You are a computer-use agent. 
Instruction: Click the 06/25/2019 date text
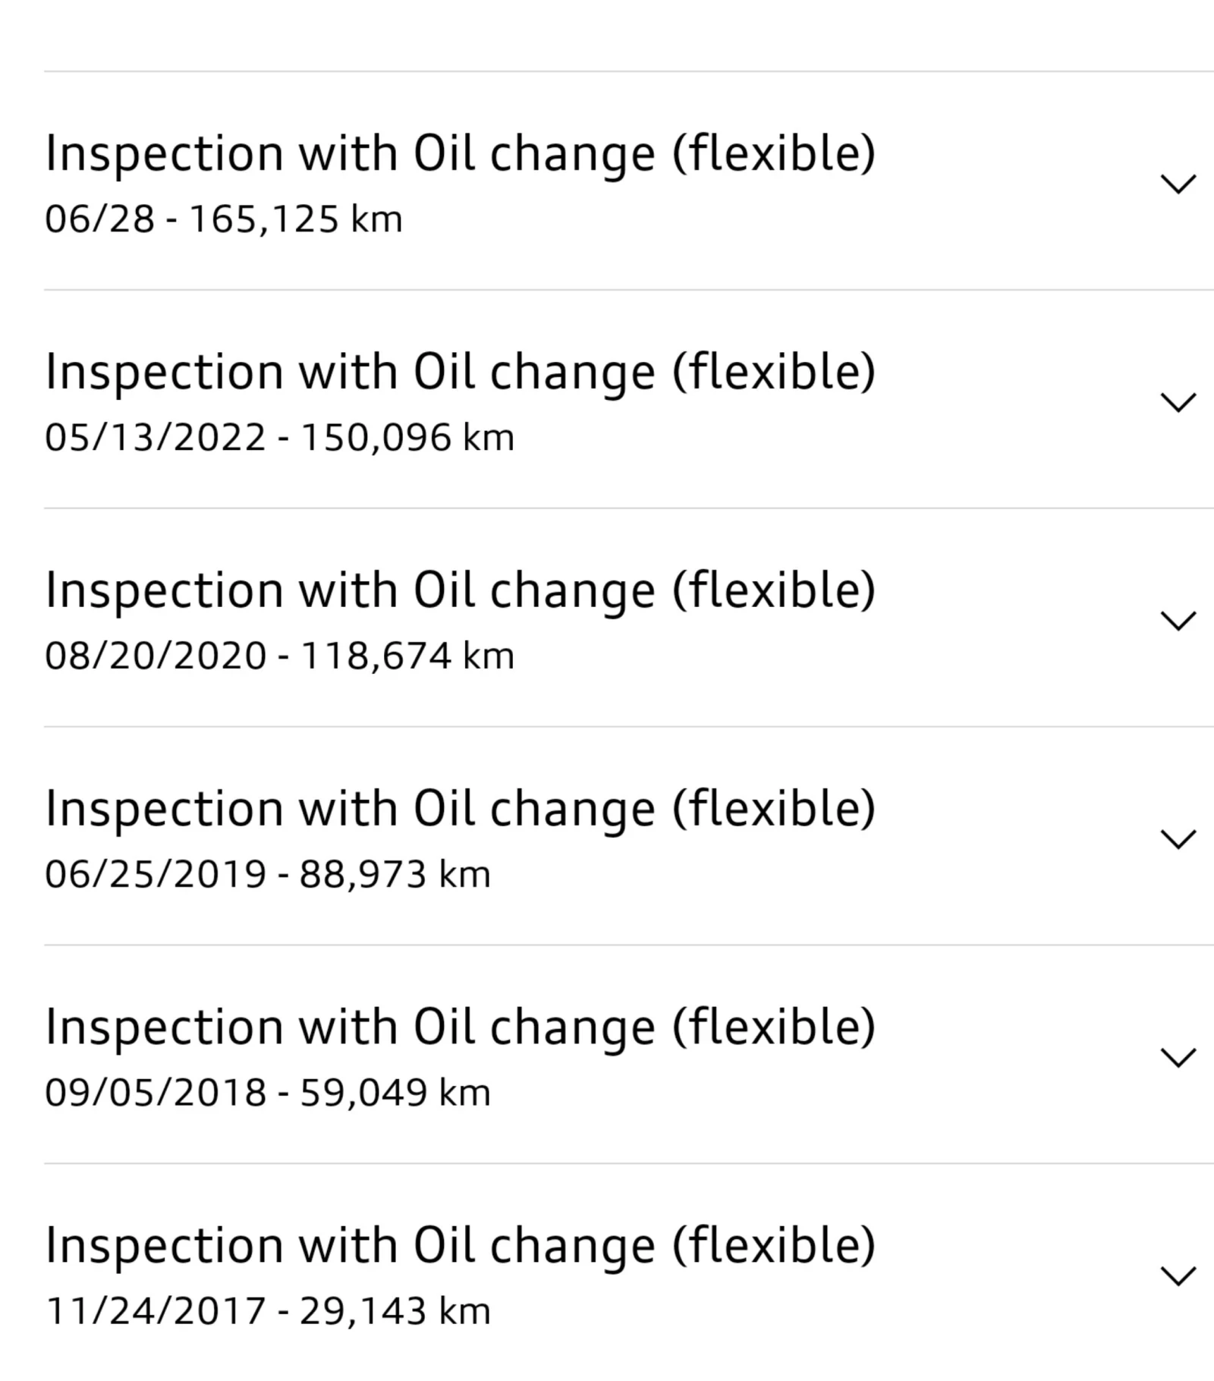[x=156, y=874]
